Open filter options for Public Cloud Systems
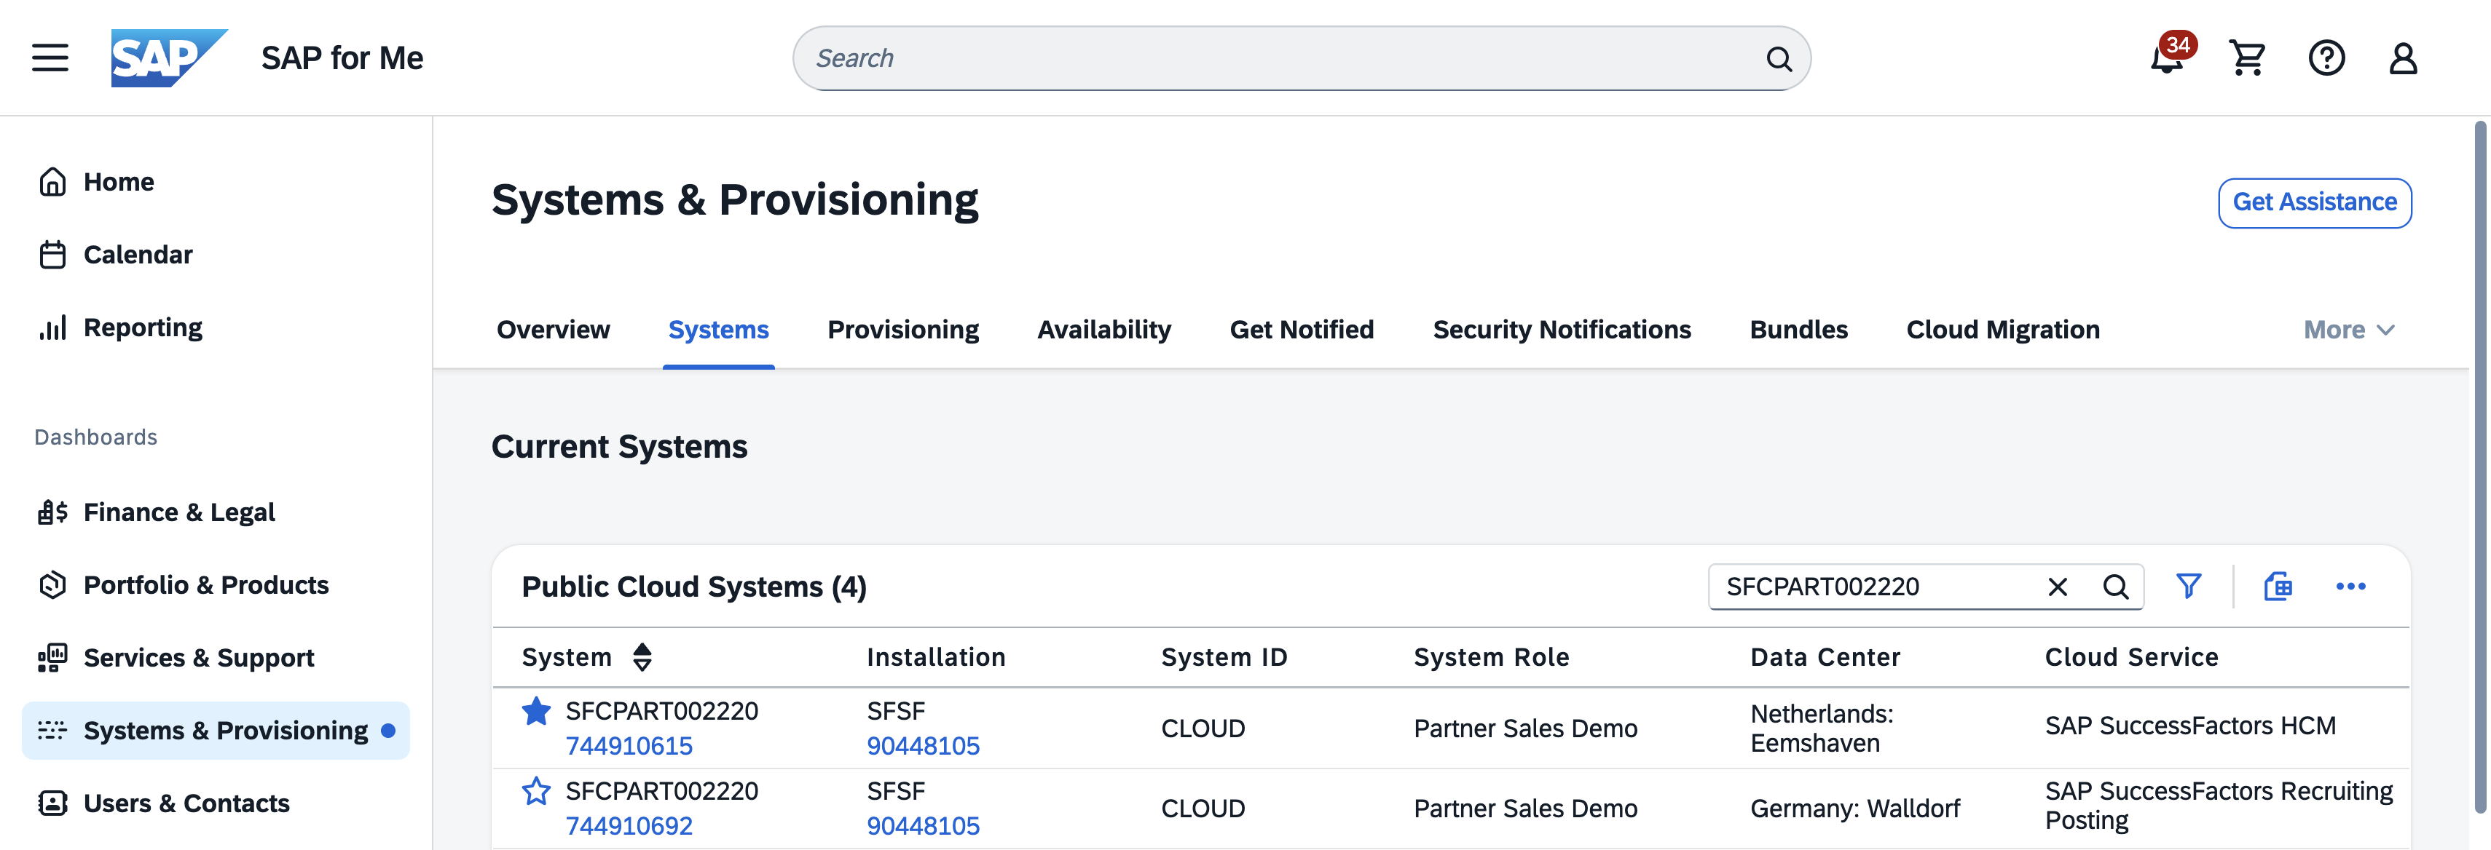2491x850 pixels. [x=2189, y=587]
